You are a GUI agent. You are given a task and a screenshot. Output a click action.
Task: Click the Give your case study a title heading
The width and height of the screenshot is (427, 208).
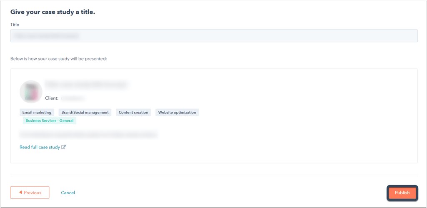[x=53, y=12]
